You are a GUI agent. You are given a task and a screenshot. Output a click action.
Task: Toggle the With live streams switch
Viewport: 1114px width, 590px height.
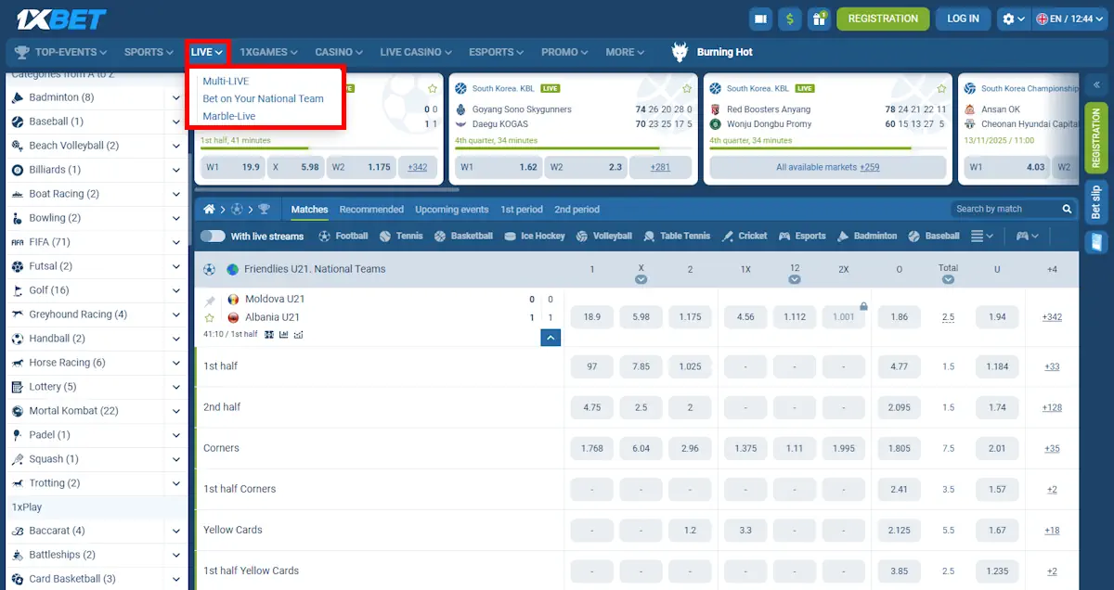point(213,236)
